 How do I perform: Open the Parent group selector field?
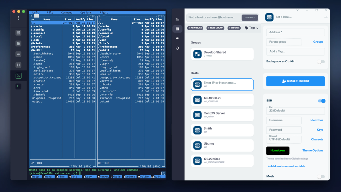[x=284, y=42]
